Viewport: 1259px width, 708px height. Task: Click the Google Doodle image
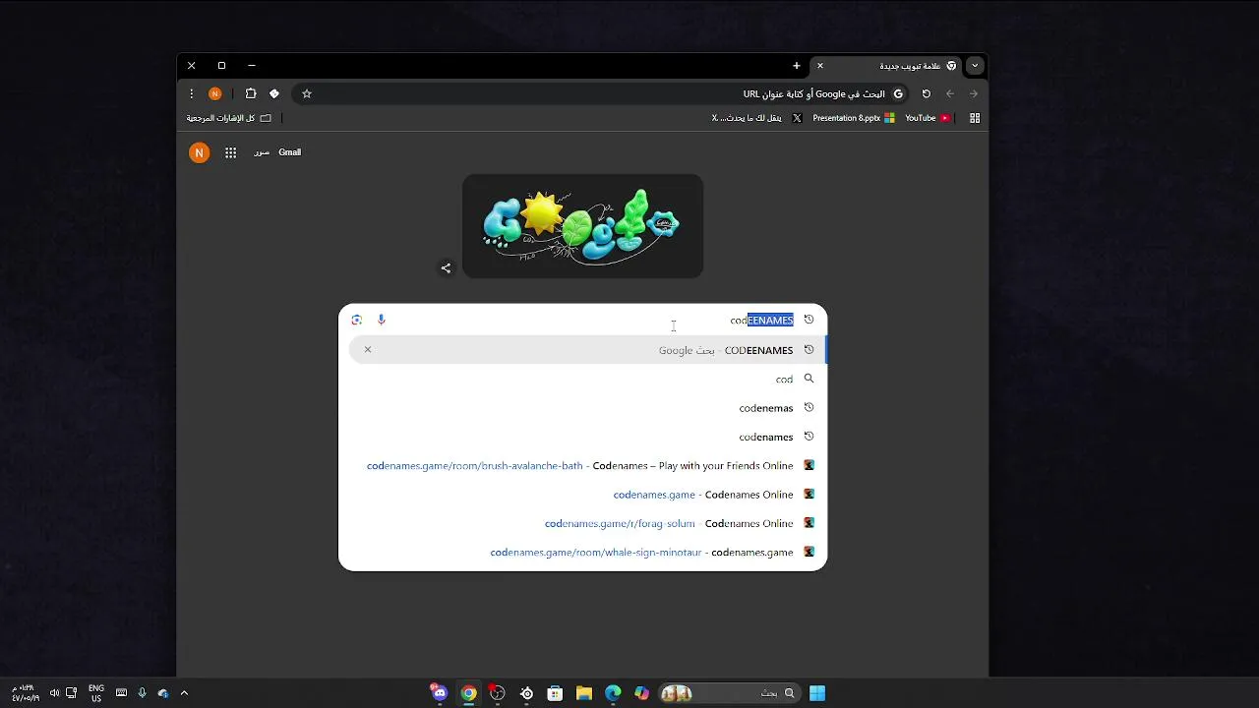click(582, 226)
